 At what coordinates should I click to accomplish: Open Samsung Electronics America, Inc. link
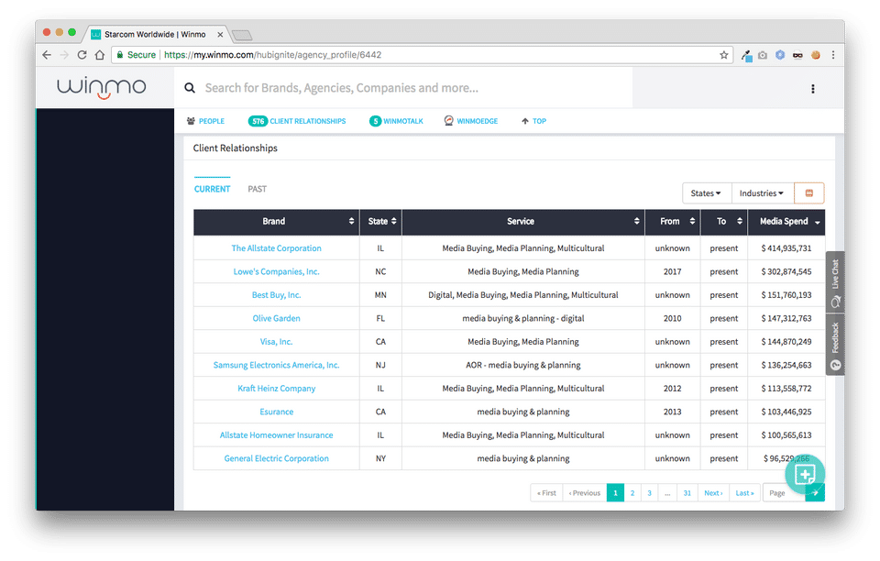point(276,365)
